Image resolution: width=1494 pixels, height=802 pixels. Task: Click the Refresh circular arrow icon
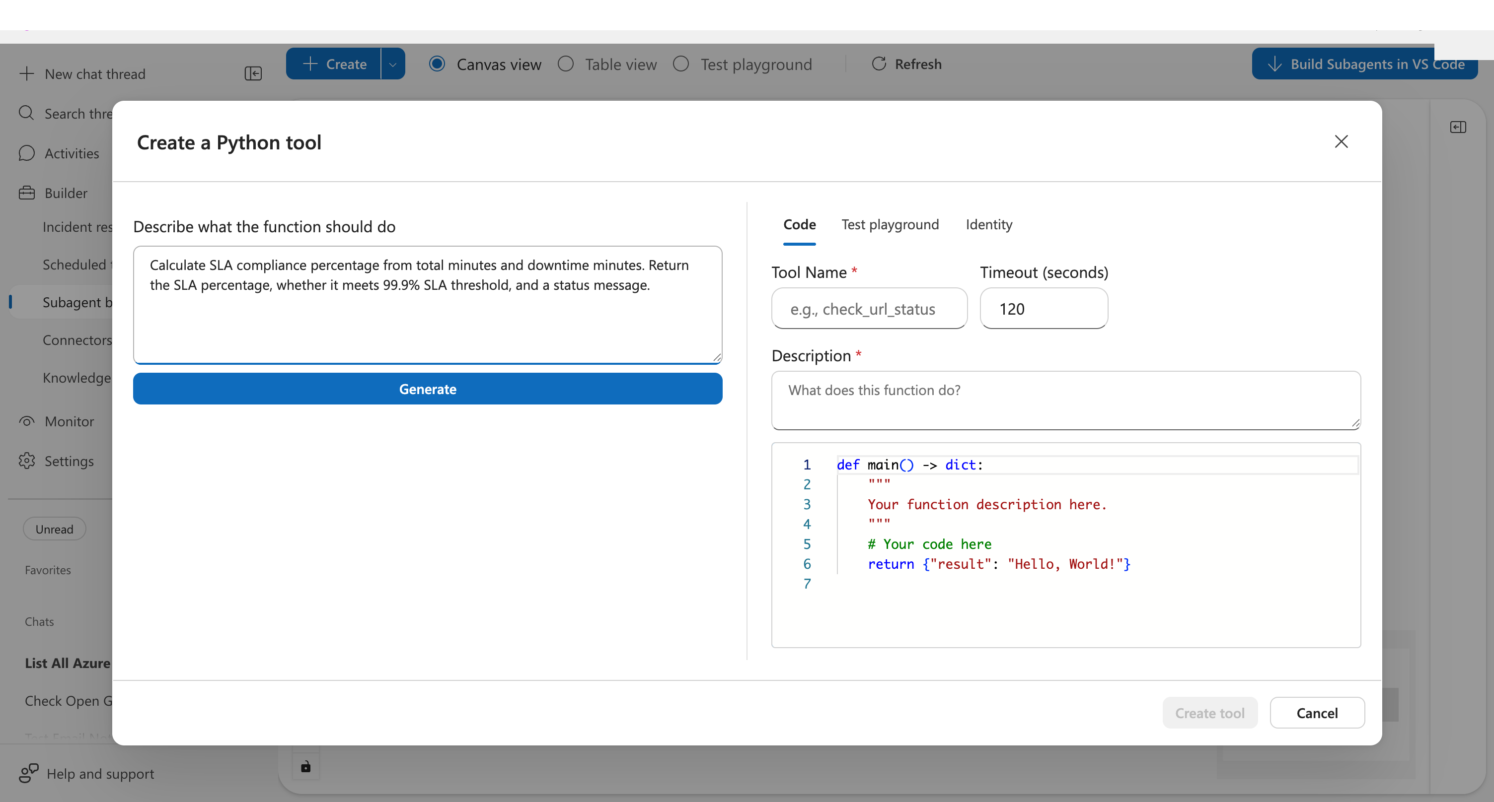879,64
